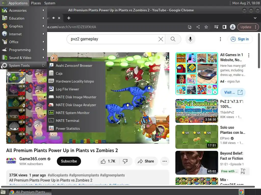Screen dimensions: 261x195
Task: Mute the tab audio speaker icon
Action: [x=54, y=18]
